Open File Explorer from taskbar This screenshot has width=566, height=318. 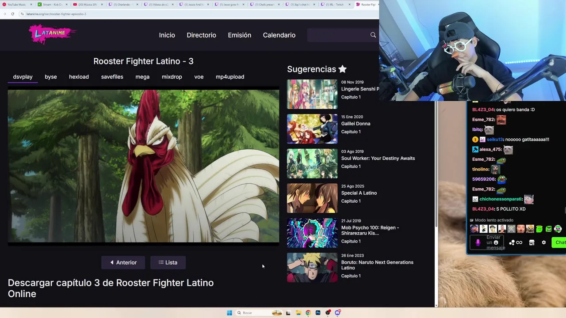click(298, 313)
